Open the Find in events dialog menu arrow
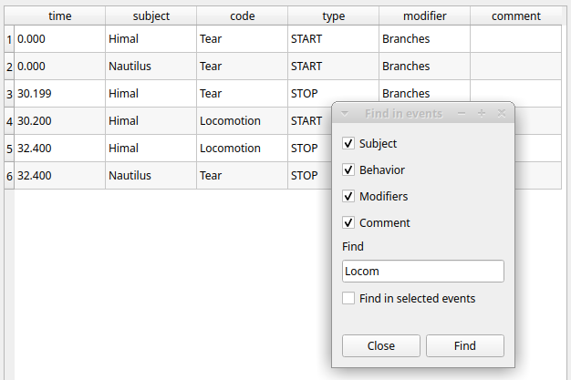Image resolution: width=571 pixels, height=380 pixels. click(x=344, y=114)
